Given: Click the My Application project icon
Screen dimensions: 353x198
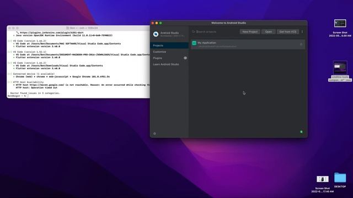Looking at the screenshot, I should pos(194,43).
